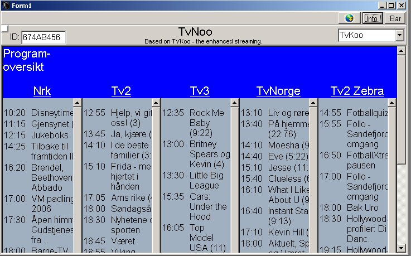Image resolution: width=411 pixels, height=256 pixels.
Task: Select the 12:15 Jukeboks entry
Action: (x=36, y=135)
